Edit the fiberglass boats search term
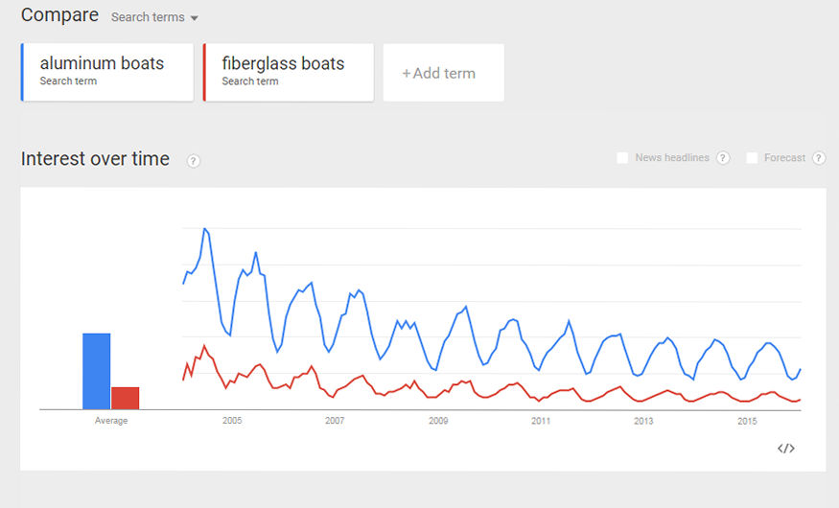This screenshot has height=508, width=839. point(289,72)
